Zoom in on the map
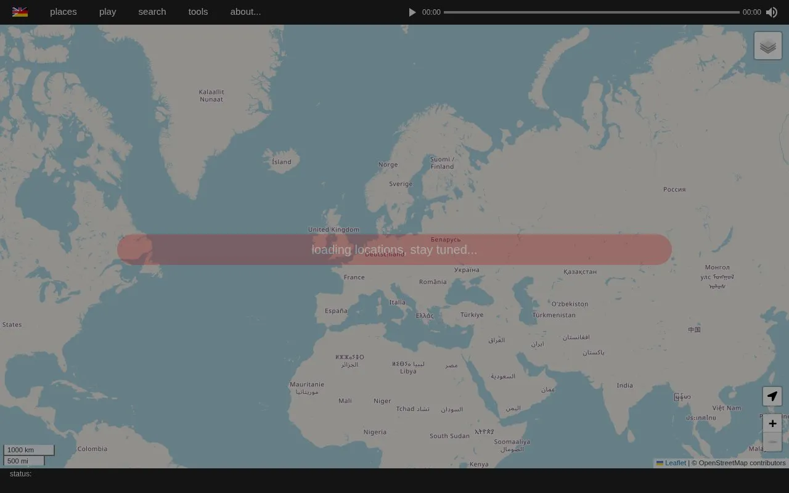 tap(772, 423)
